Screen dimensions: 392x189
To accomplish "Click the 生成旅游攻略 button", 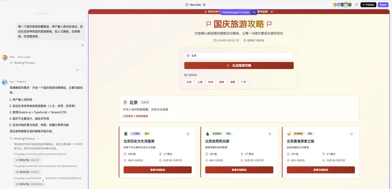I will (x=239, y=65).
